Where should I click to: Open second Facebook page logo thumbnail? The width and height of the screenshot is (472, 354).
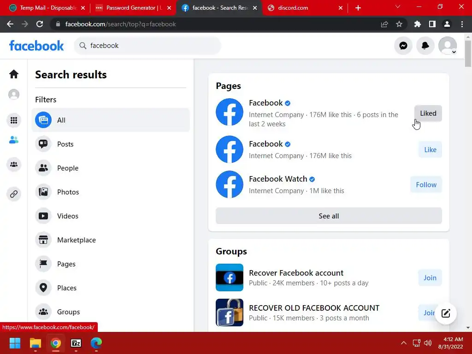(x=230, y=149)
